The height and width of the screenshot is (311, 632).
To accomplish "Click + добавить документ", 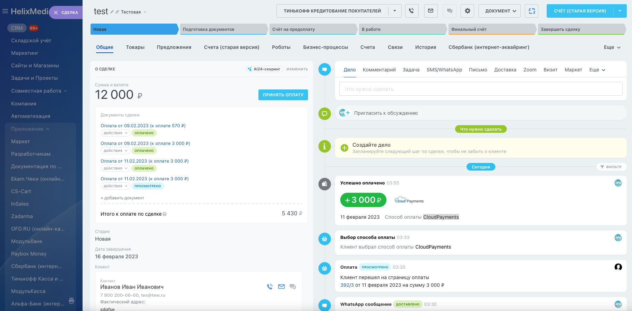I will click(122, 198).
